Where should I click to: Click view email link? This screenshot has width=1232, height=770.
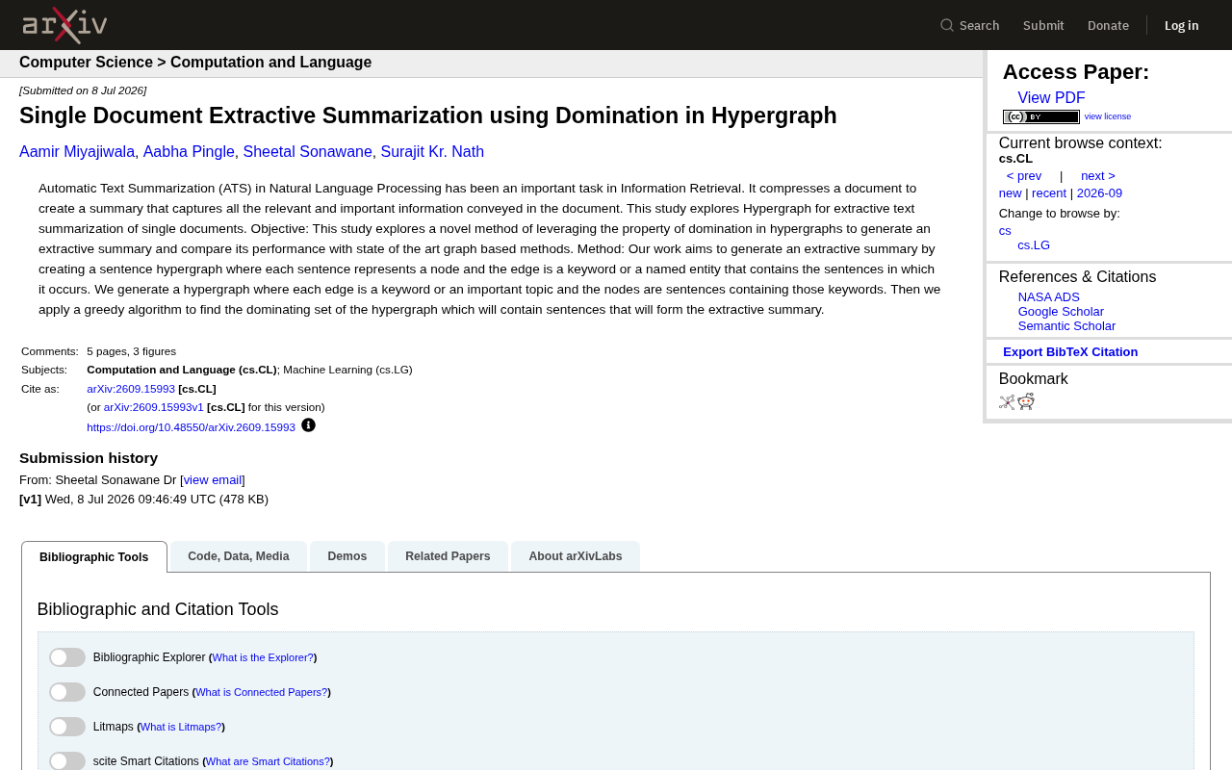coord(213,480)
